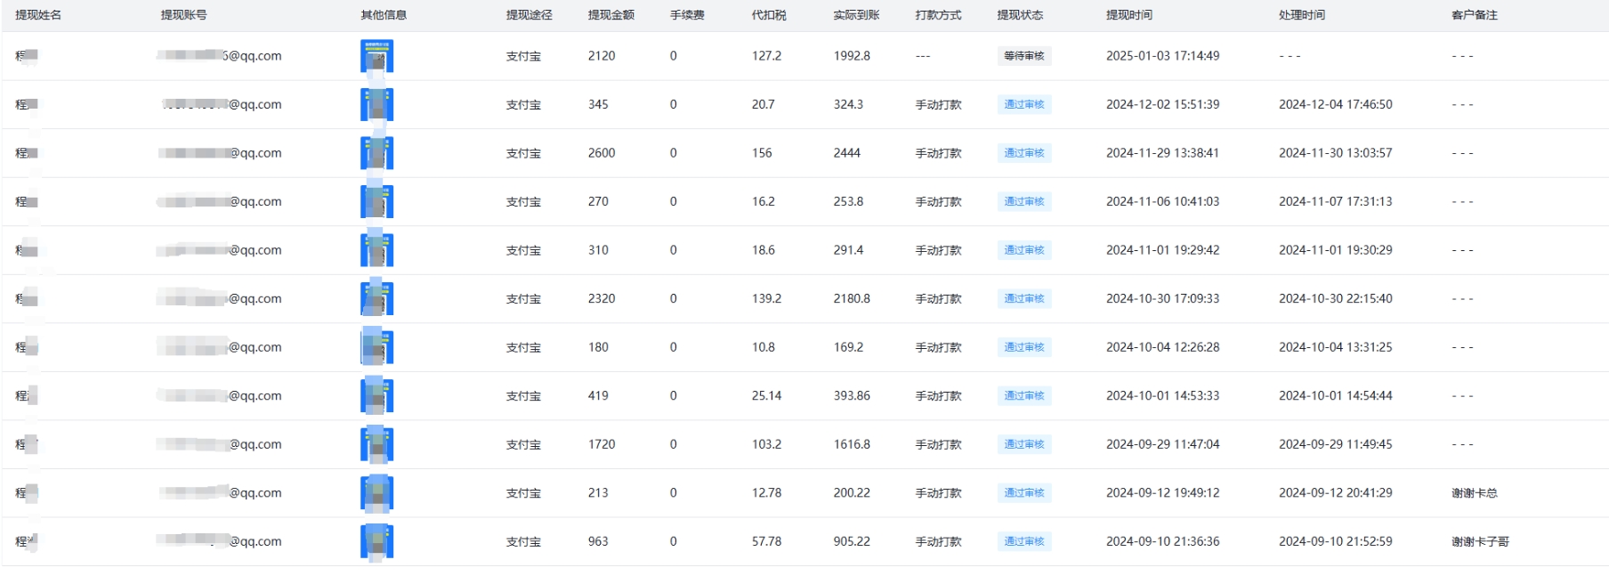Screen dimensions: 1609x576
Task: Open the thumbnail in the 345 withdrawal row
Action: pos(376,105)
